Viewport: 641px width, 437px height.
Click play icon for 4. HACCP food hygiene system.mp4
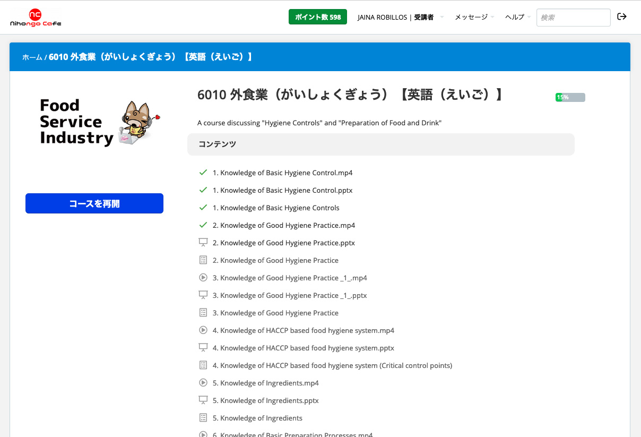[x=203, y=330]
